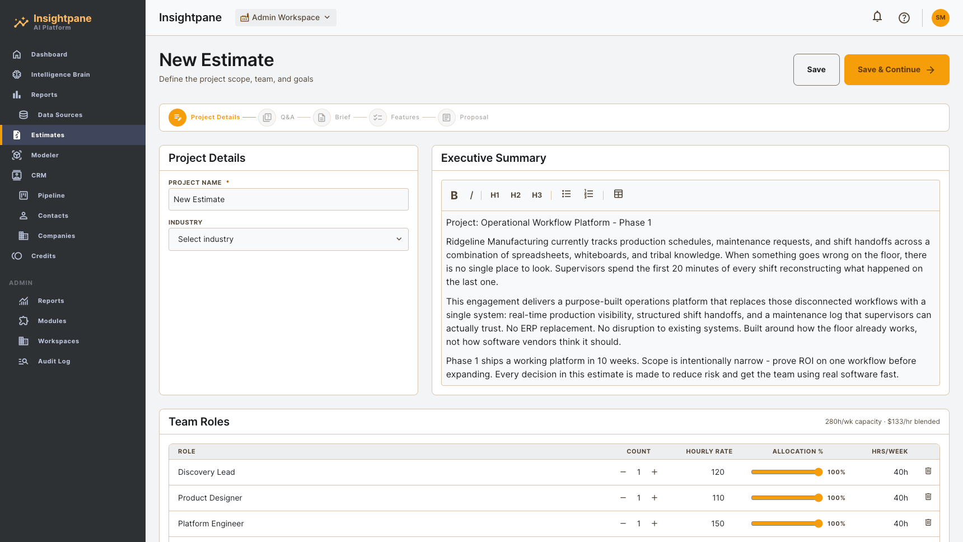The image size is (963, 542).
Task: Open the Select industry dropdown
Action: coord(288,239)
